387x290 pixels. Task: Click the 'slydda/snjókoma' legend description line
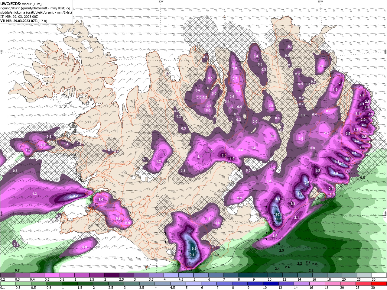[x=36, y=13]
